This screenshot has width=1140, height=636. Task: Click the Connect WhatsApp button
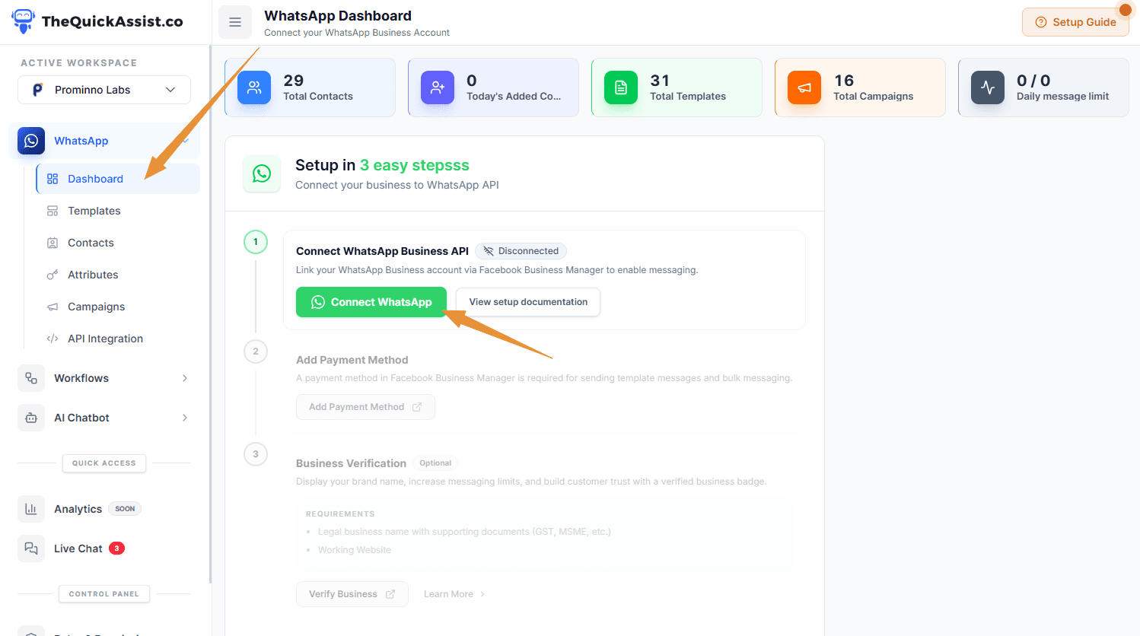[x=371, y=302]
